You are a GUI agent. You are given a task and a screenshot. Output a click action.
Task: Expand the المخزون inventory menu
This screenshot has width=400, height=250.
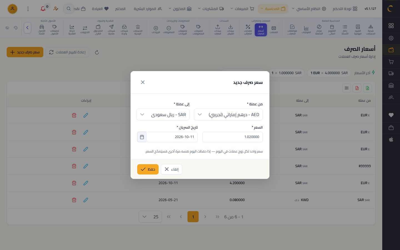coord(180,9)
